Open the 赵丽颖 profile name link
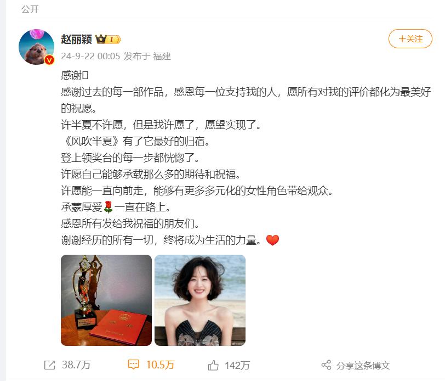The width and height of the screenshot is (445, 381). pyautogui.click(x=76, y=39)
